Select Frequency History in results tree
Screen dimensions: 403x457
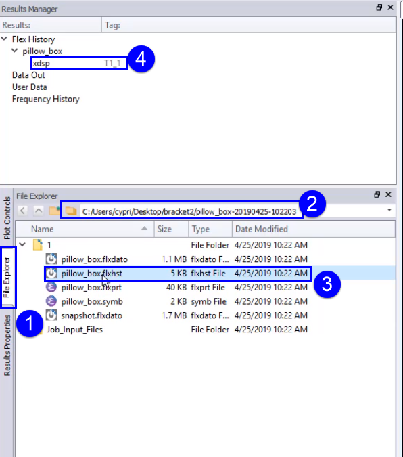point(46,99)
